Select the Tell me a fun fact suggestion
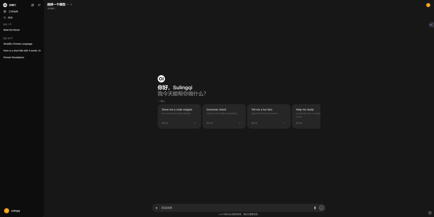Viewport: 434px width, 217px height. [269, 116]
